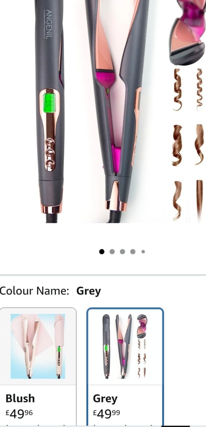This screenshot has width=206, height=427.
Task: Choose the Grey colour option
Action: click(x=125, y=367)
